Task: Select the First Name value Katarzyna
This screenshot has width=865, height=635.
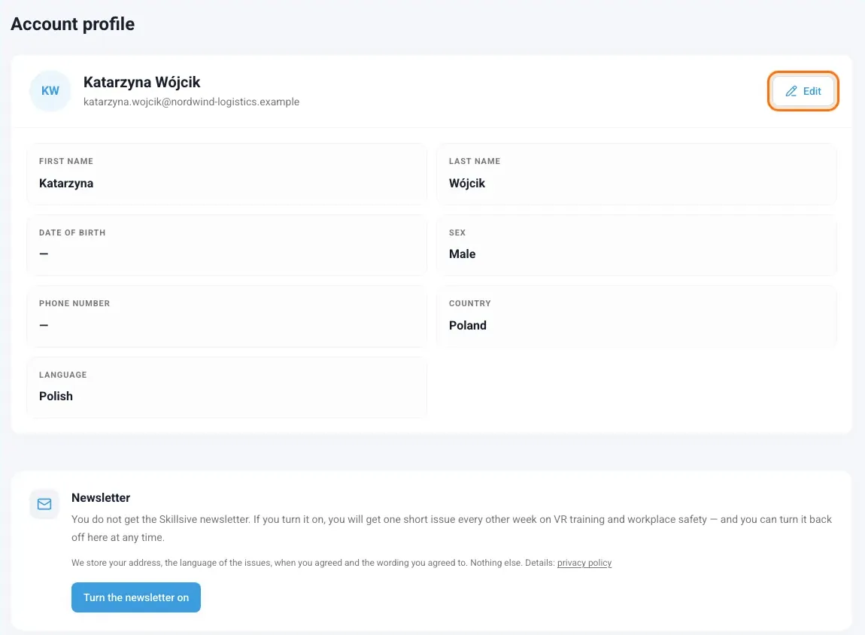Action: 66,183
